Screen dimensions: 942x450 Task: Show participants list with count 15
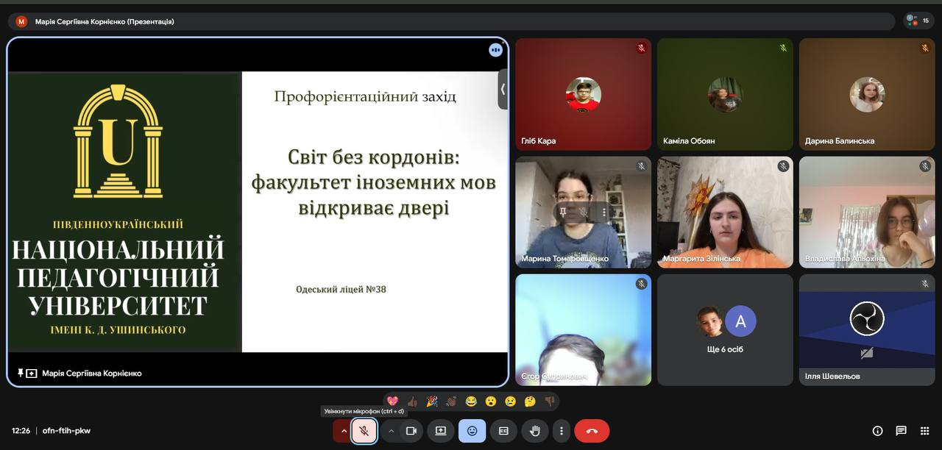click(x=918, y=21)
